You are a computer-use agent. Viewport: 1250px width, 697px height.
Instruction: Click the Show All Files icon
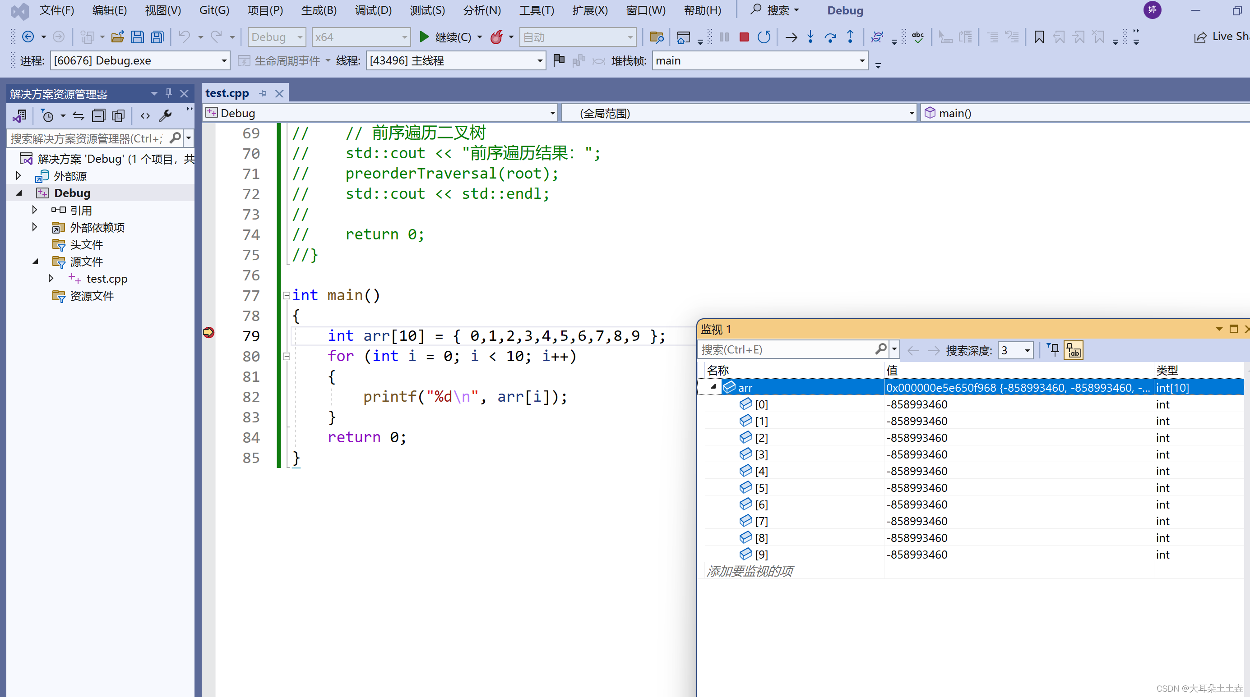click(x=118, y=115)
